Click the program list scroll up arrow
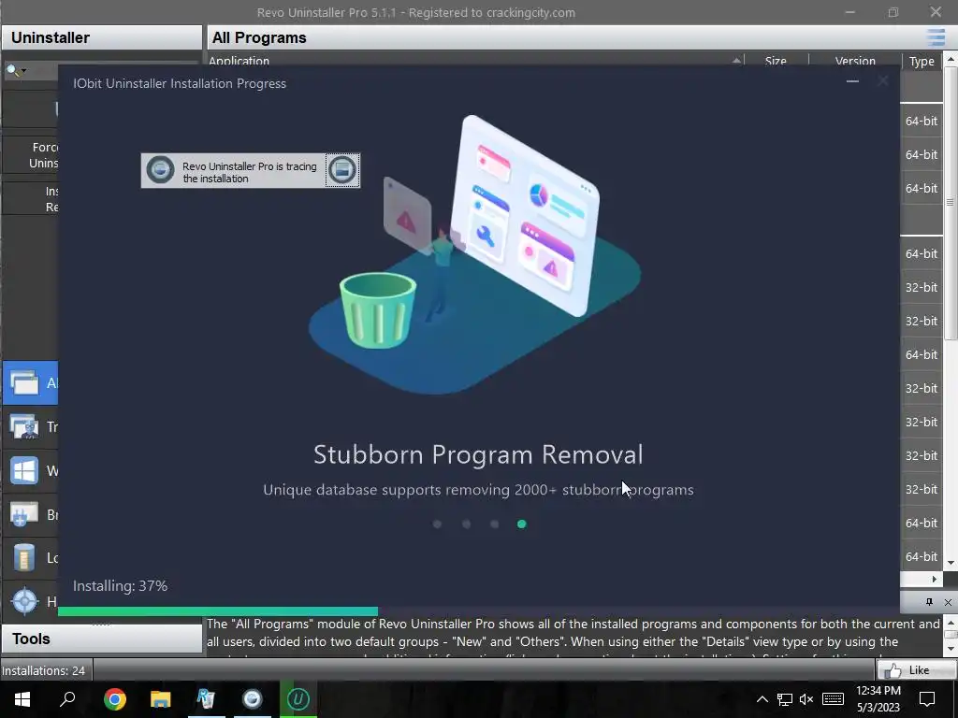 point(951,59)
